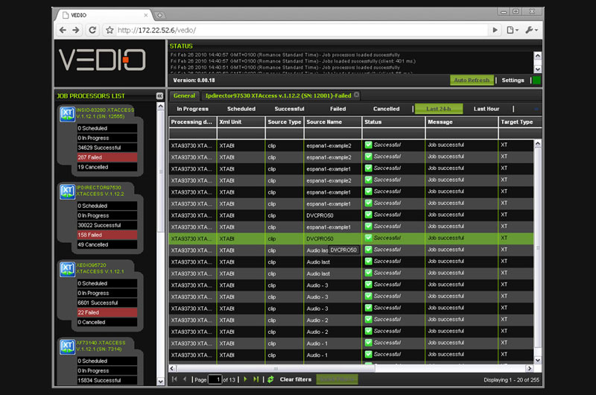The image size is (596, 395).
Task: Open 34629 Successful jobs entry
Action: pyautogui.click(x=107, y=148)
